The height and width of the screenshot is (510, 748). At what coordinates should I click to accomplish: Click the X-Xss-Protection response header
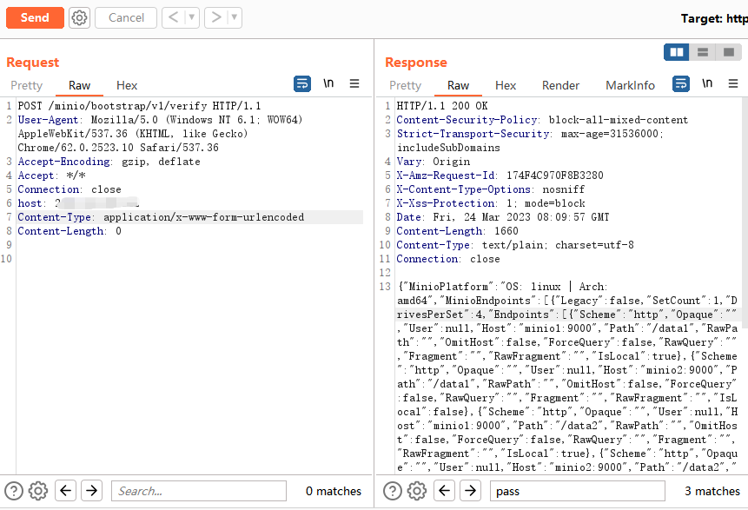tap(491, 203)
